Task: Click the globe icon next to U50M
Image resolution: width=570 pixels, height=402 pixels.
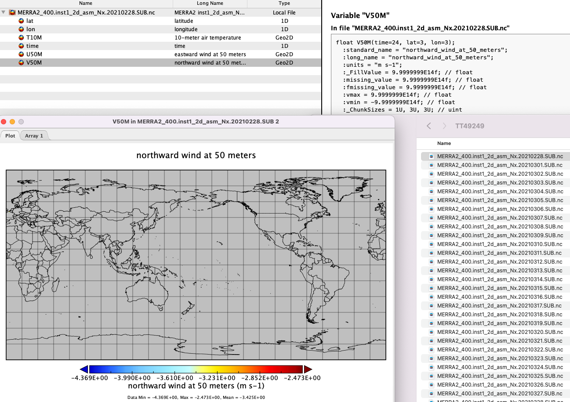Action: [21, 54]
